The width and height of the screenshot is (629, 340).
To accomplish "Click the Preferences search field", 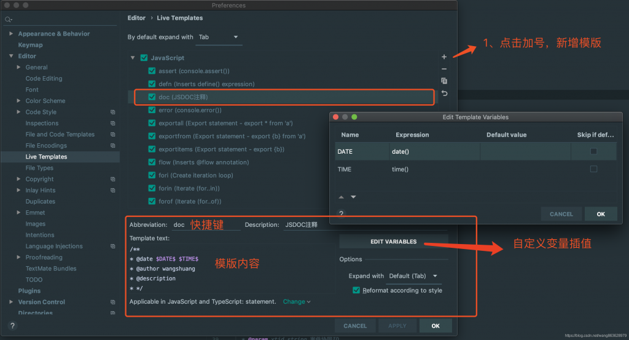I will click(61, 20).
